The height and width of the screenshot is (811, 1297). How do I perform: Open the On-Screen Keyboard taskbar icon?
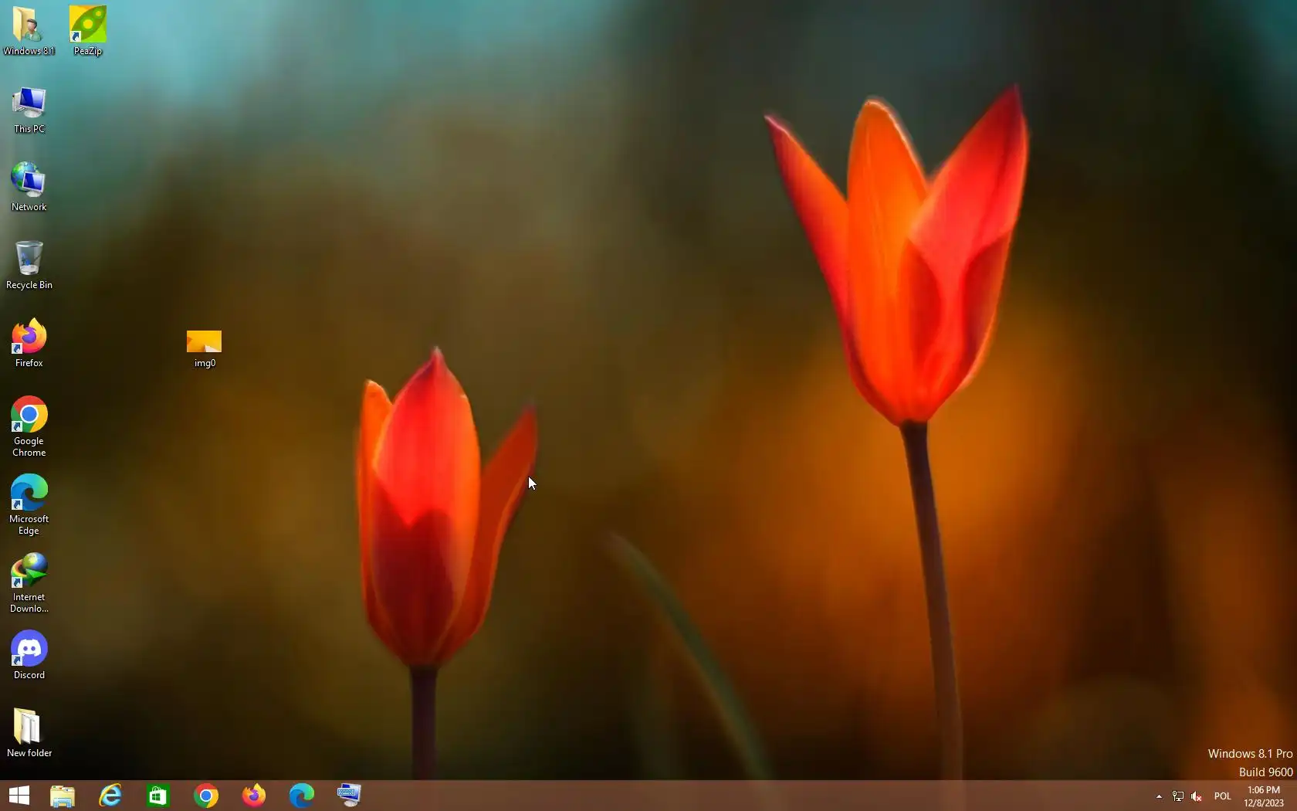pyautogui.click(x=349, y=796)
